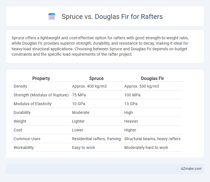Click the calendar icon beside the title
The image size is (210, 182).
[52, 17]
